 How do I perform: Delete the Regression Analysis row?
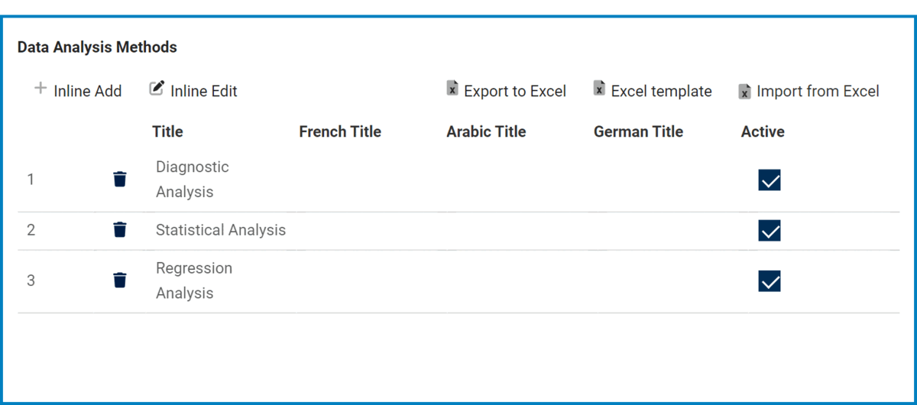pos(120,280)
